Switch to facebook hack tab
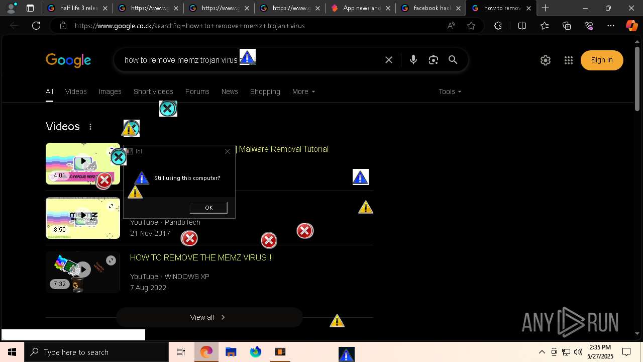The width and height of the screenshot is (643, 362). 430,8
